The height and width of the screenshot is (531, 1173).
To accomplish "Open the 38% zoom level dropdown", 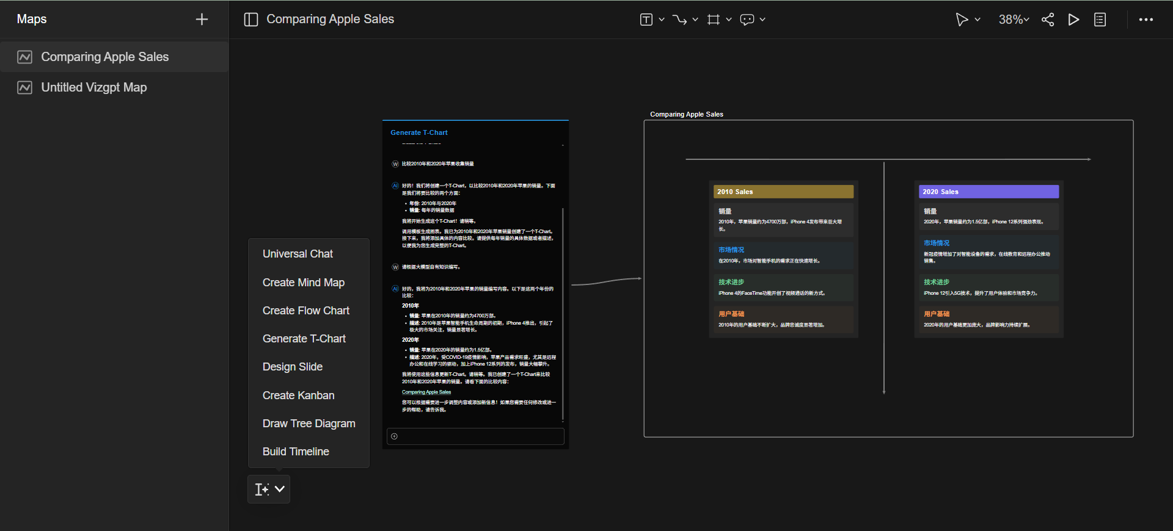I will [1014, 20].
